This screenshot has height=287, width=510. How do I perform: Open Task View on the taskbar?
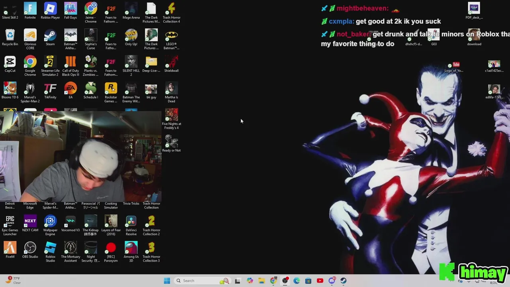tap(237, 281)
